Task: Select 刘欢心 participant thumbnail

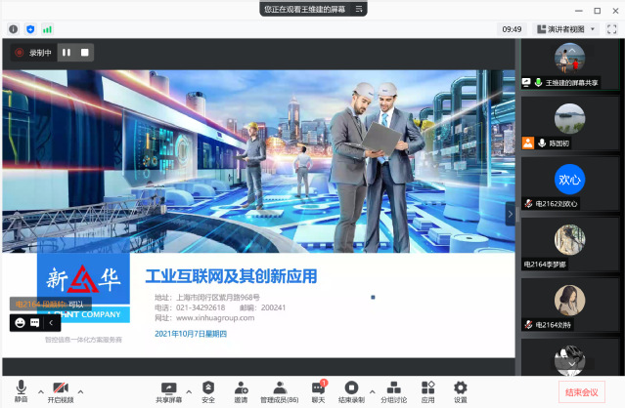Action: (569, 181)
